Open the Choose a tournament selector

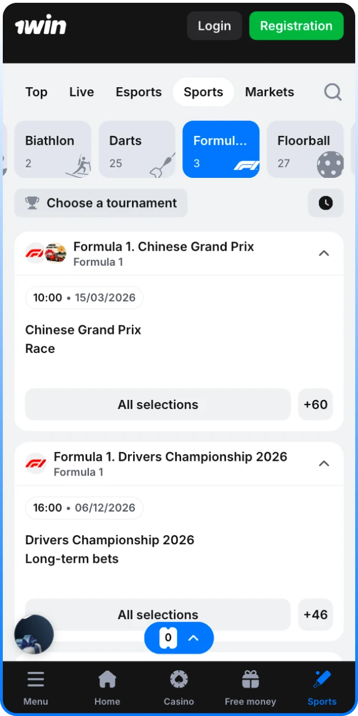(101, 202)
